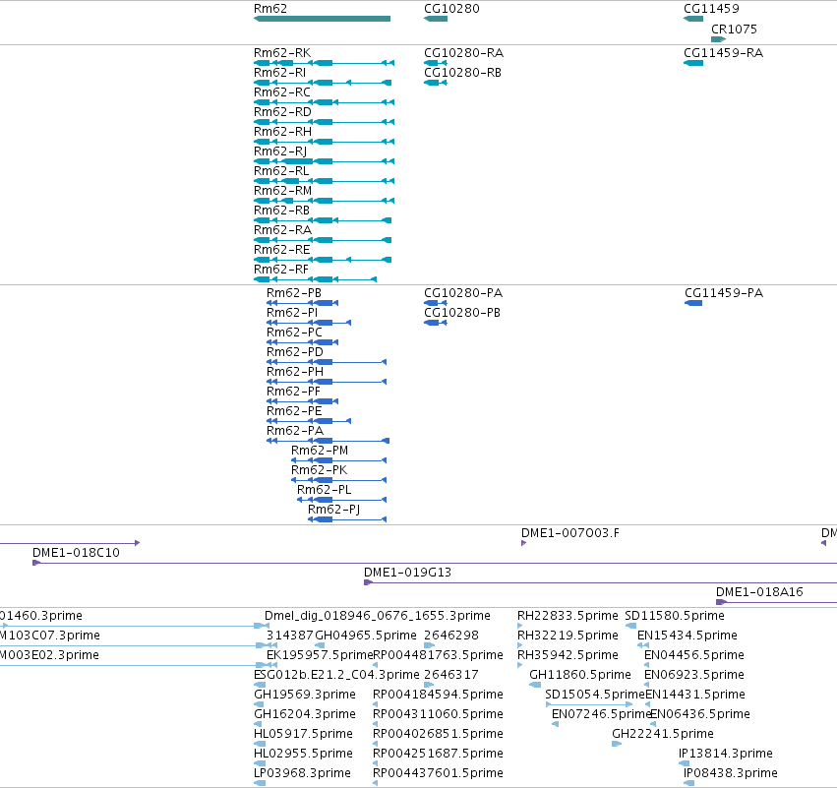Click the HL02955.5prime EST
The width and height of the screenshot is (837, 788).
[x=303, y=754]
